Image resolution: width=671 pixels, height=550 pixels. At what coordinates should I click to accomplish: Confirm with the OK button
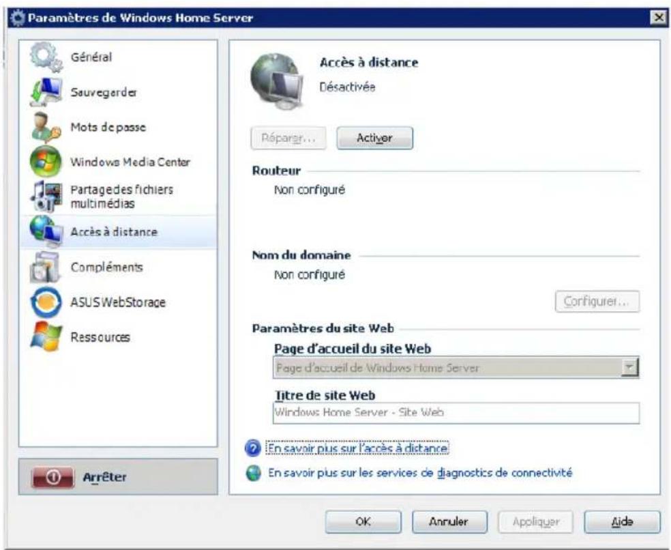tap(363, 521)
